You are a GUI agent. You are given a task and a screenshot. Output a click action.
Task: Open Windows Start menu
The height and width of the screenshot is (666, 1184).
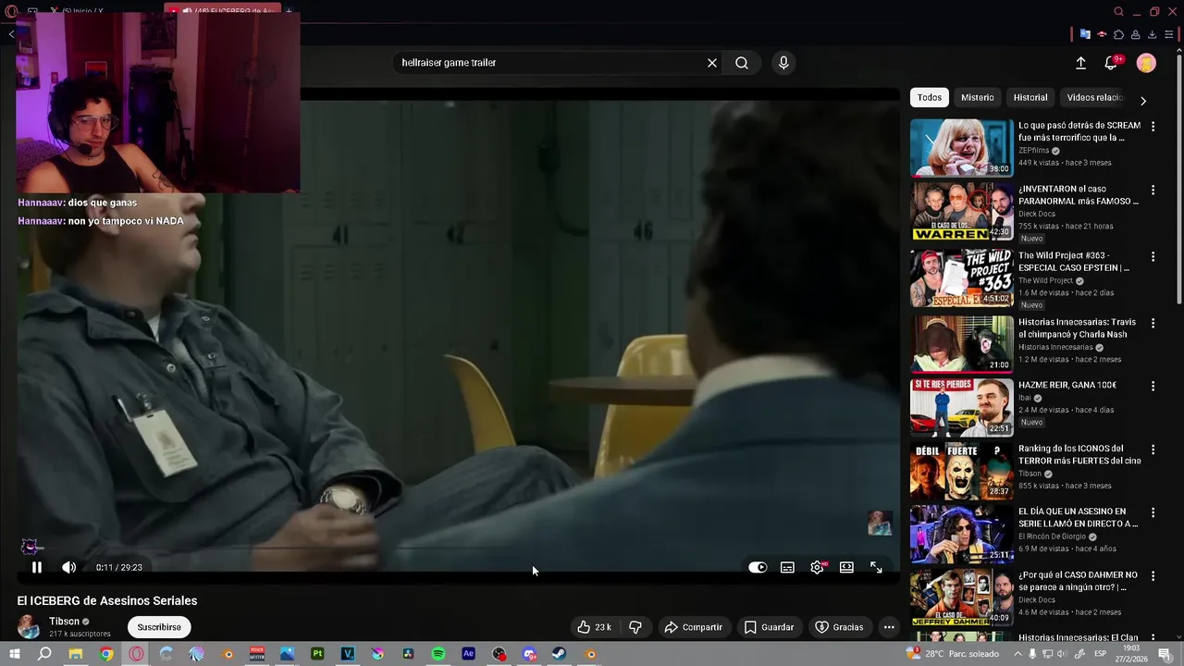pyautogui.click(x=14, y=654)
